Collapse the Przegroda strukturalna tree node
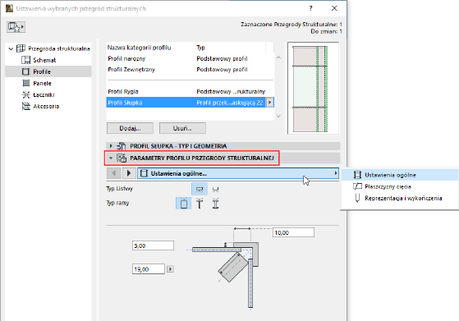The width and height of the screenshot is (459, 321). [x=11, y=48]
